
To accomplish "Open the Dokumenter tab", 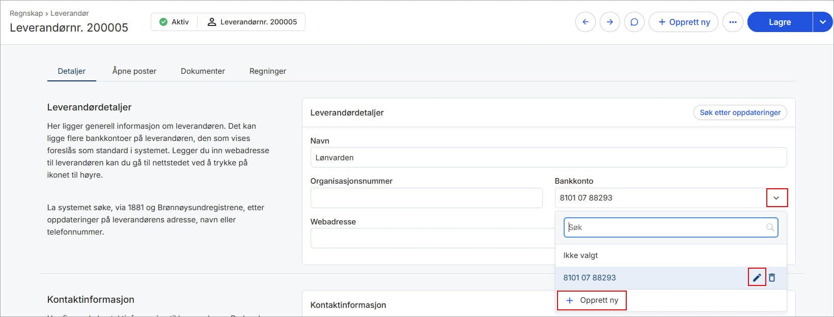I will [x=203, y=71].
